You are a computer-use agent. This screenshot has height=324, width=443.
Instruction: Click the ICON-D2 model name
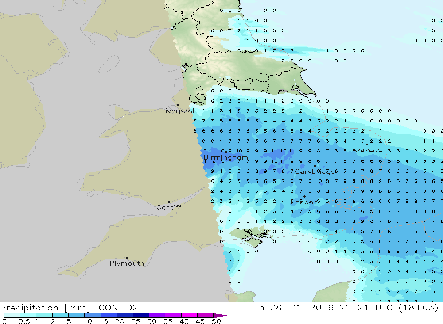(117, 307)
